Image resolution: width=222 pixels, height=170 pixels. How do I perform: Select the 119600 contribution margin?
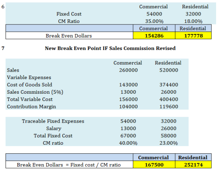pos(168,107)
